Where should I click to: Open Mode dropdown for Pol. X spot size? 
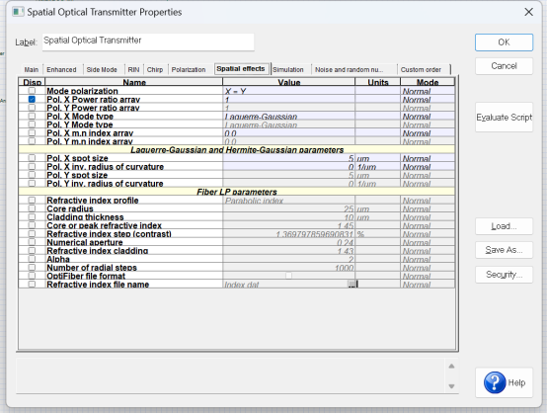coord(428,158)
